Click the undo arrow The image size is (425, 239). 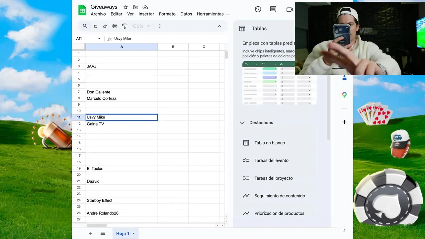[x=95, y=26]
